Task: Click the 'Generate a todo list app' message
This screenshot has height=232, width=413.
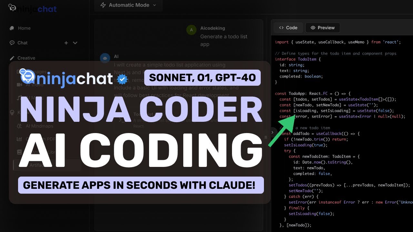Action: coord(224,40)
